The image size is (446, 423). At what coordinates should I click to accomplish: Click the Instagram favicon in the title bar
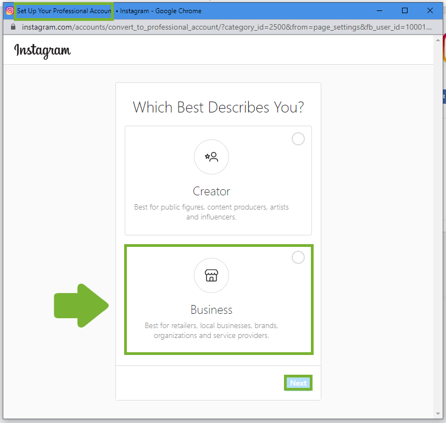click(x=10, y=10)
